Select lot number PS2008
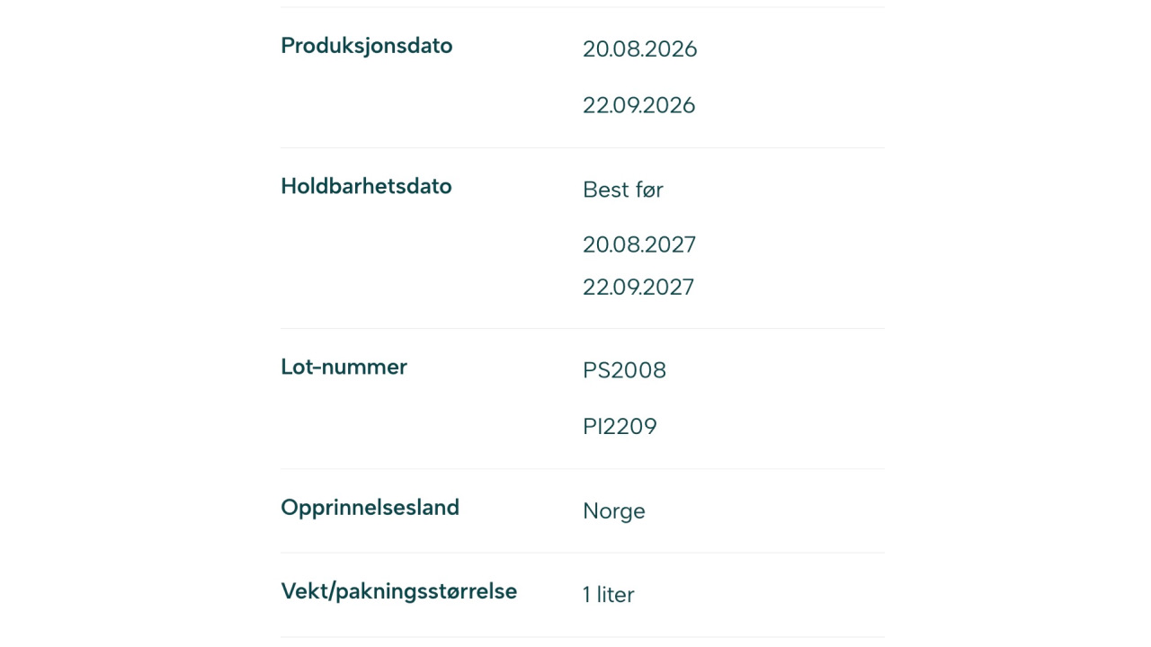 [624, 370]
